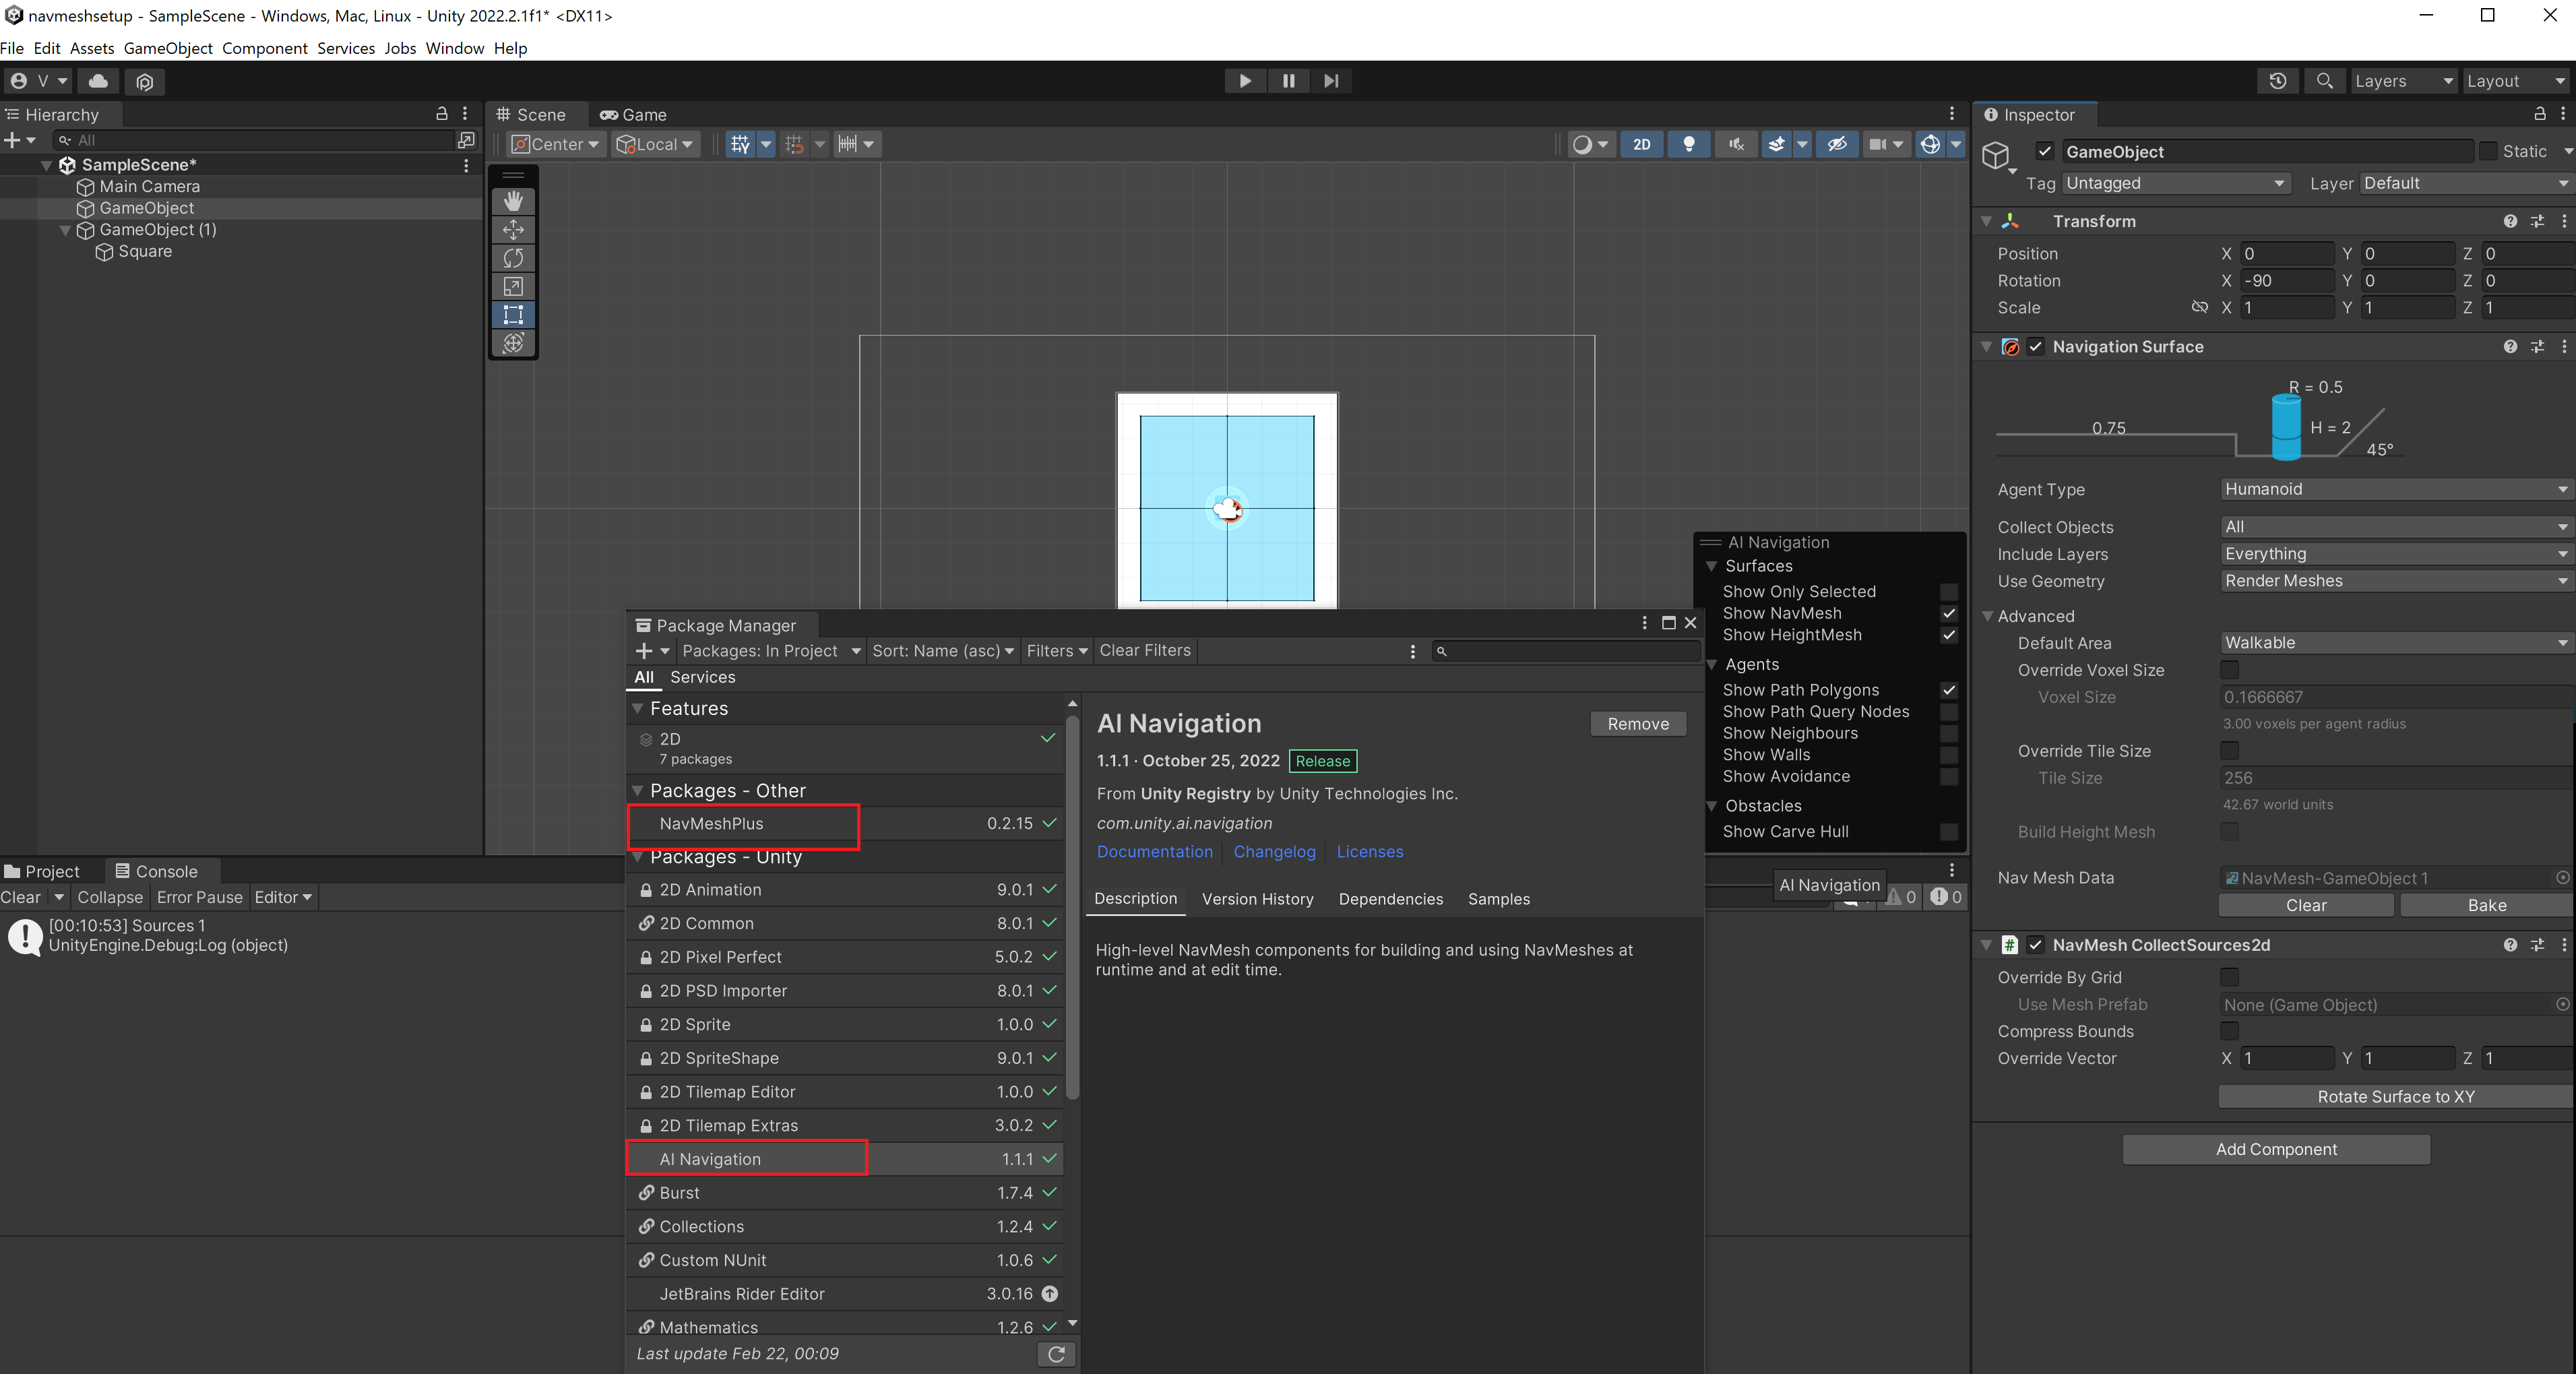Open the cloud services icon
Image resolution: width=2576 pixels, height=1374 pixels.
tap(98, 81)
